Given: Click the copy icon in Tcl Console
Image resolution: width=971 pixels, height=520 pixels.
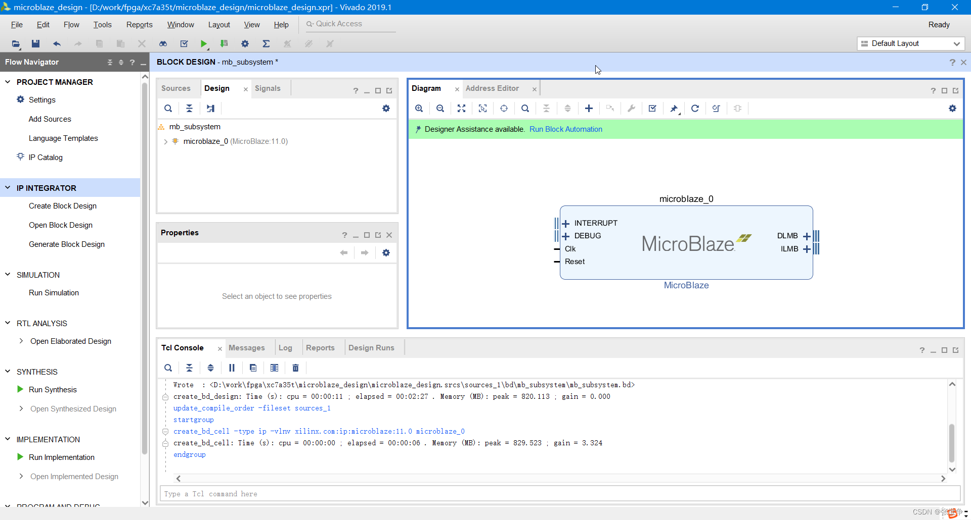Looking at the screenshot, I should point(253,368).
